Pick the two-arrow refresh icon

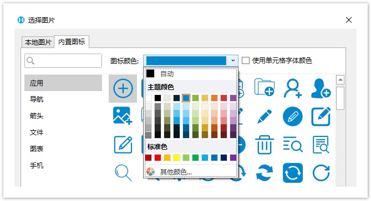[x=265, y=173]
